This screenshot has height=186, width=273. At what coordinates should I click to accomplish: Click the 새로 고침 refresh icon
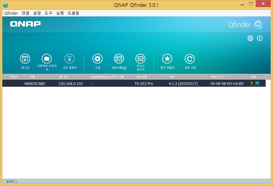click(x=190, y=59)
